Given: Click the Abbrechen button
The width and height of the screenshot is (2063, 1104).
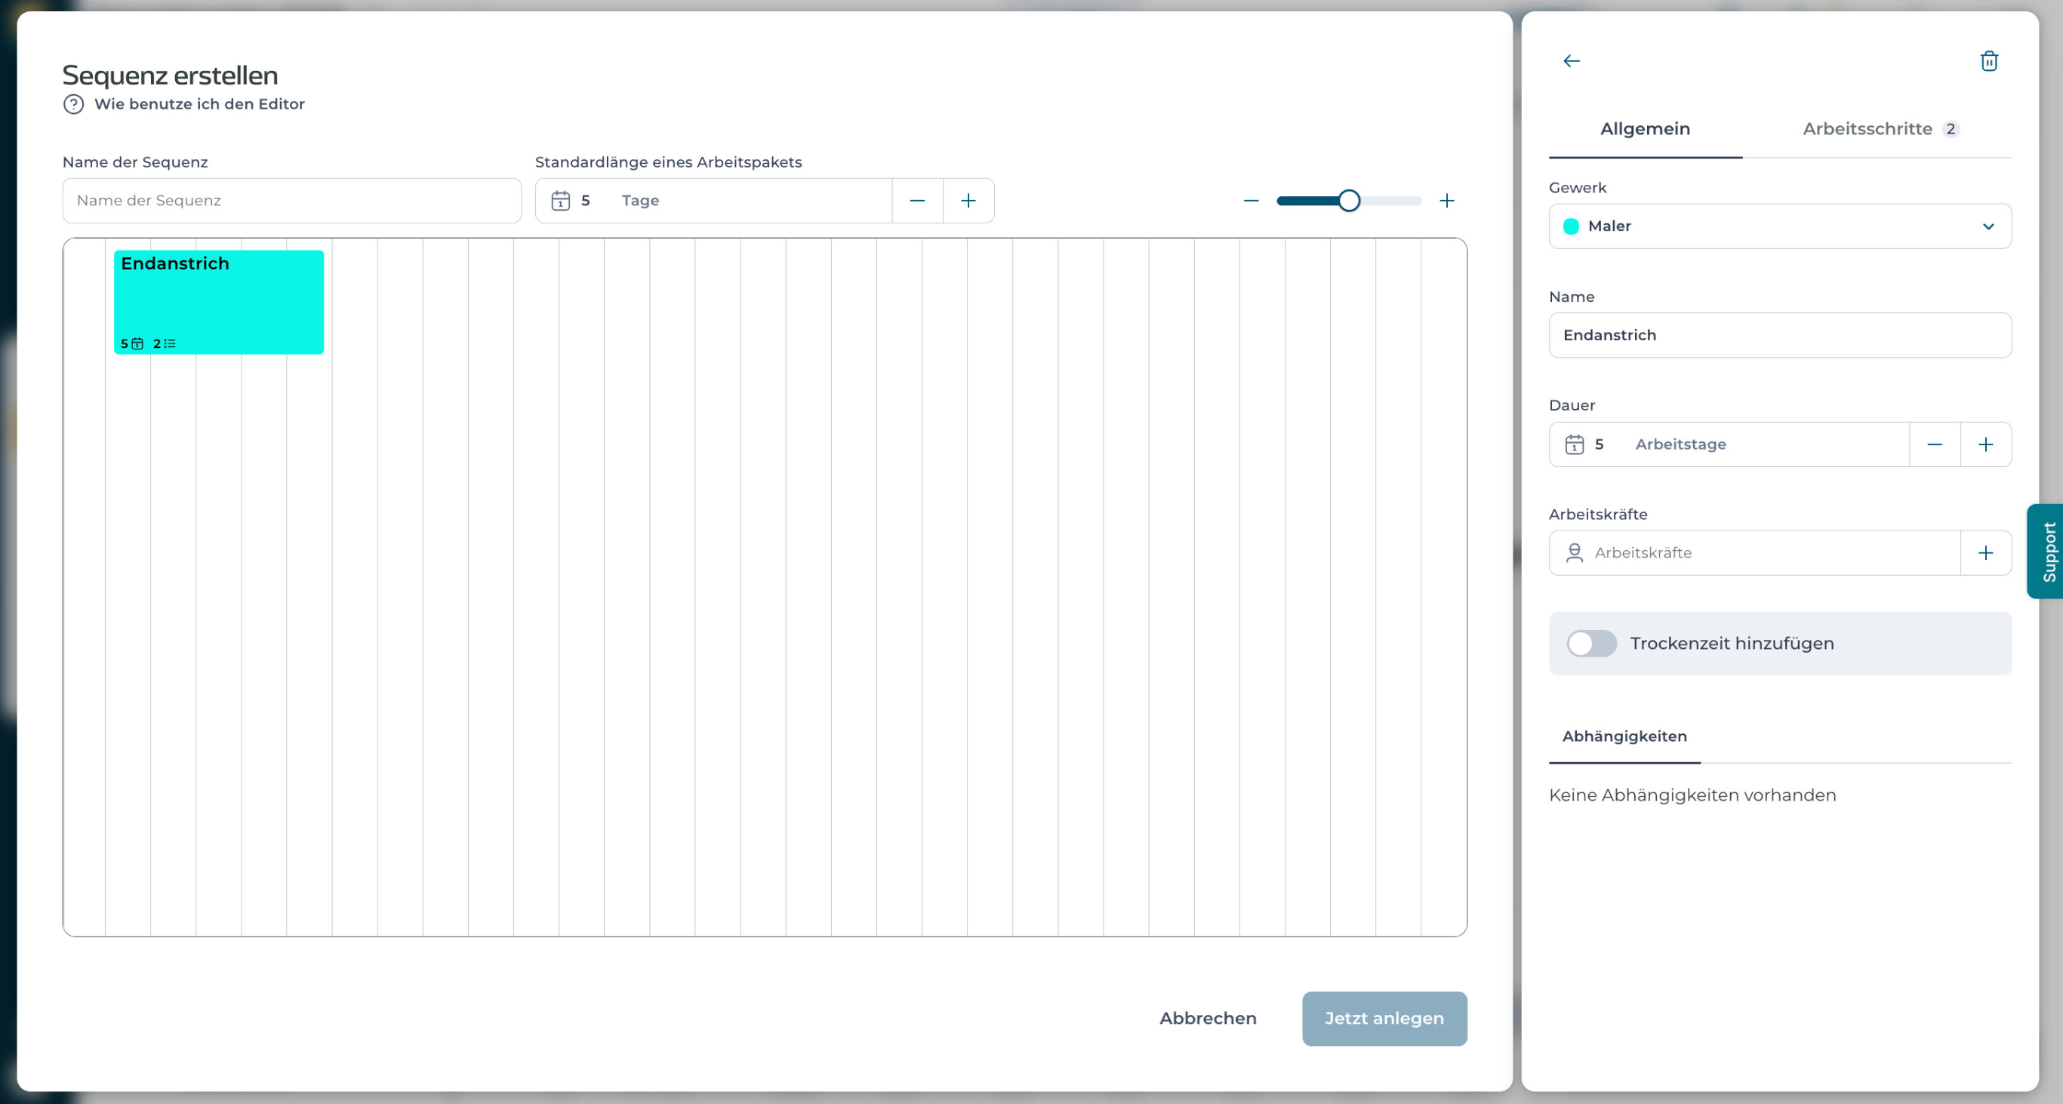Looking at the screenshot, I should point(1208,1018).
